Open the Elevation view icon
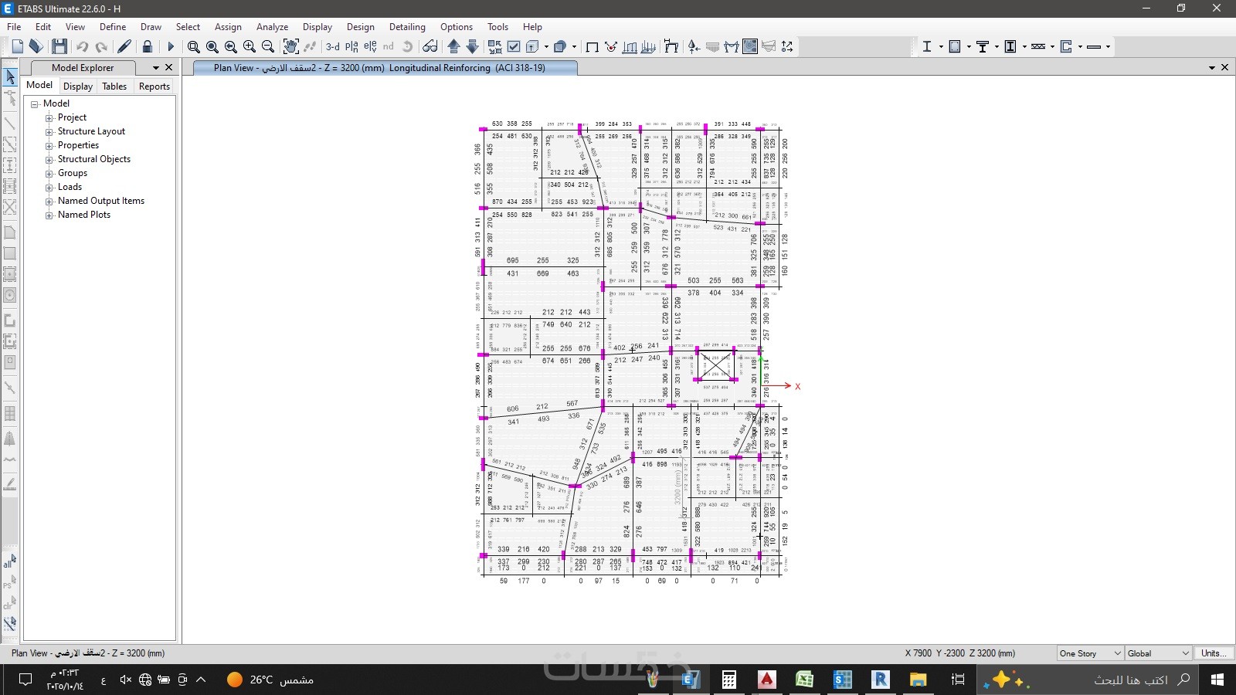 (370, 46)
